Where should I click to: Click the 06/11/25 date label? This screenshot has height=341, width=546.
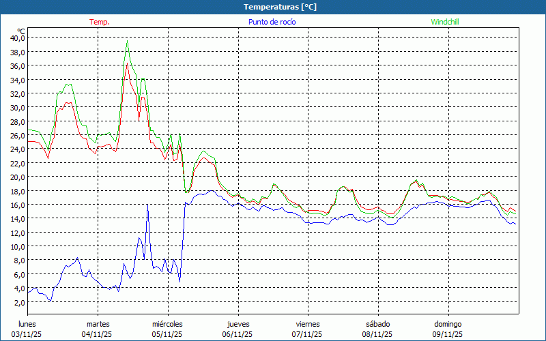point(238,334)
